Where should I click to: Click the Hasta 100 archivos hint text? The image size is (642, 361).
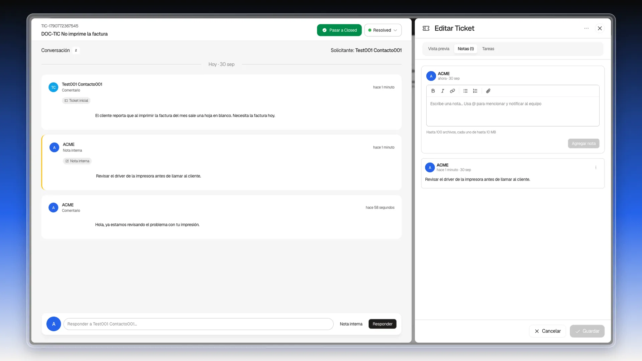(461, 132)
